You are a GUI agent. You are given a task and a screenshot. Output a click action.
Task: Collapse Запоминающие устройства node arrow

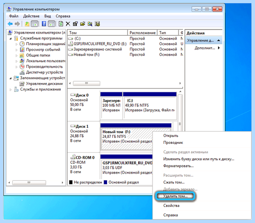(x=11, y=78)
